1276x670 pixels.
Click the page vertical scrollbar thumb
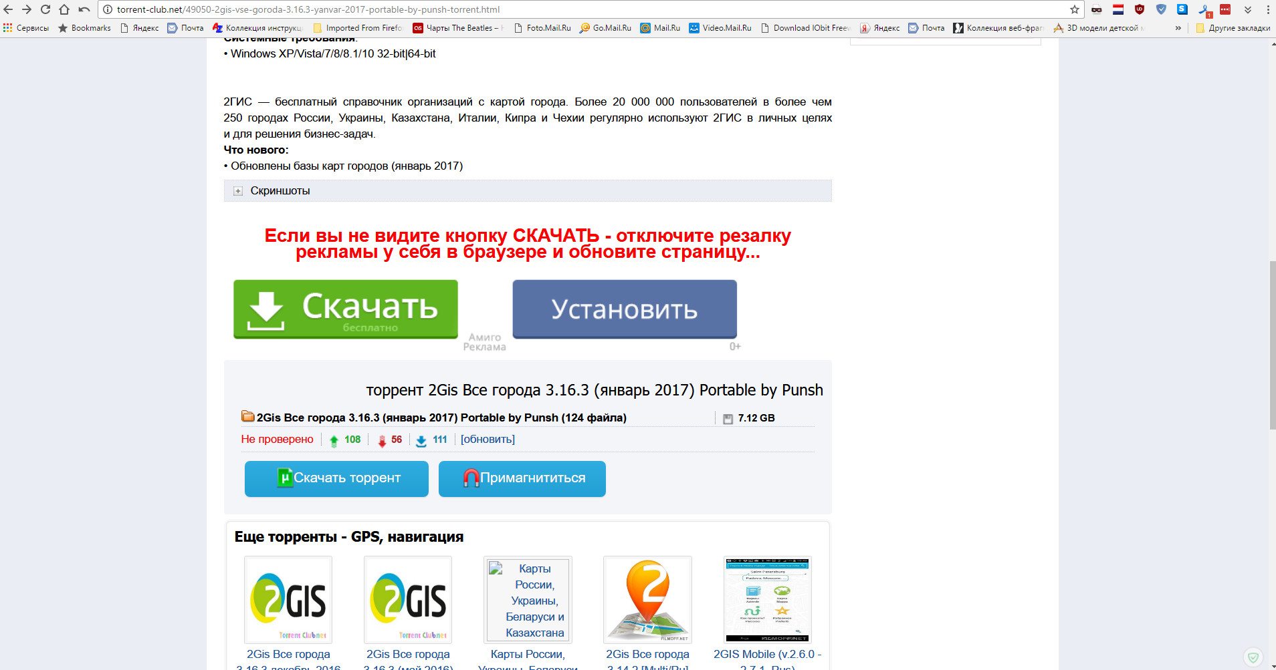[x=1273, y=345]
